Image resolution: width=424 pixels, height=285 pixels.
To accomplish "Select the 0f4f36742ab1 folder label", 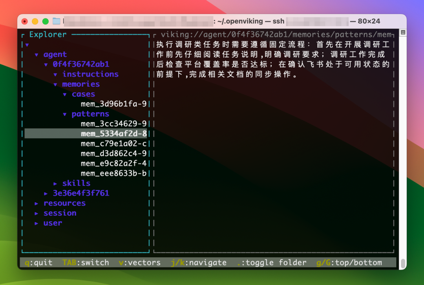I will (81, 64).
